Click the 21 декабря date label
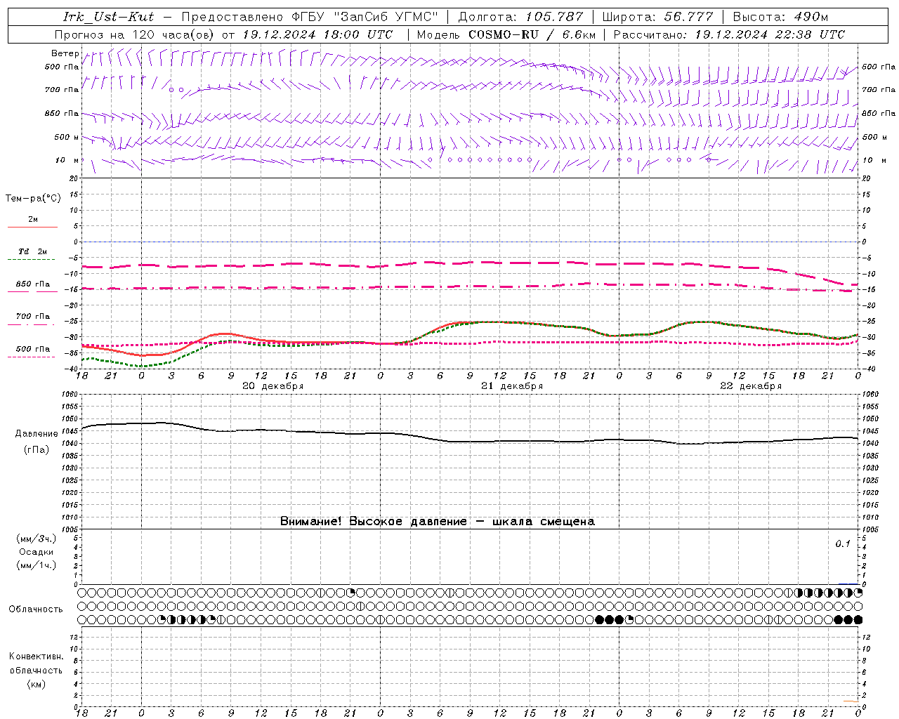Image resolution: width=899 pixels, height=719 pixels. pos(511,386)
